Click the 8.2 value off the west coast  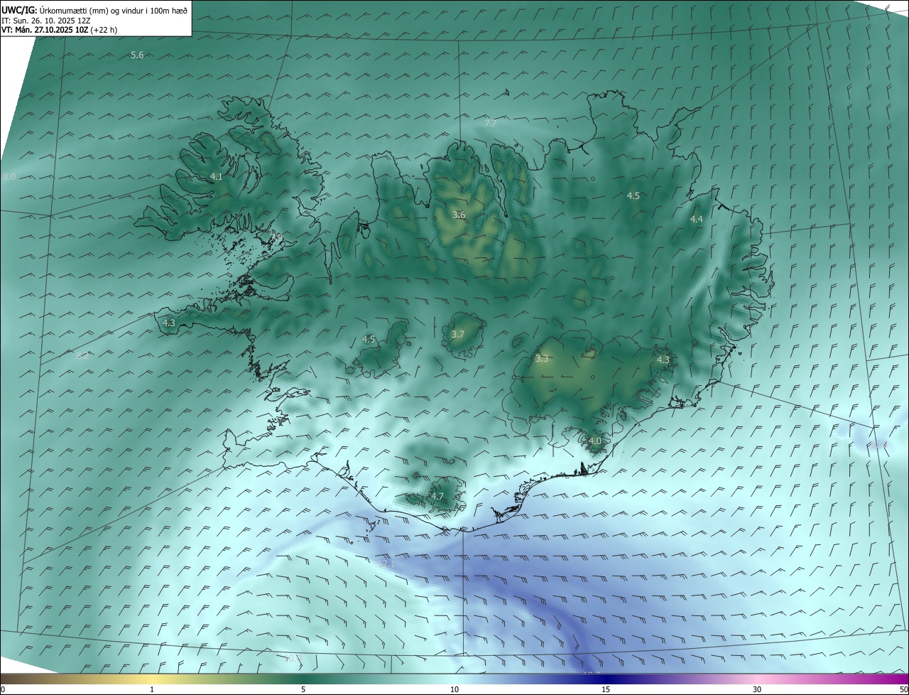click(x=82, y=356)
